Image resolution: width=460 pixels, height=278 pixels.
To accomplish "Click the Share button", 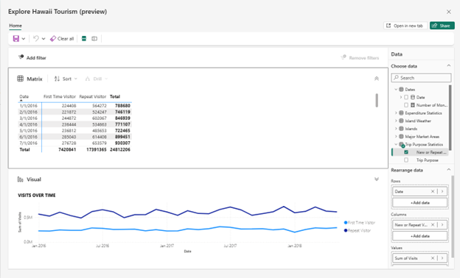I will (x=442, y=26).
